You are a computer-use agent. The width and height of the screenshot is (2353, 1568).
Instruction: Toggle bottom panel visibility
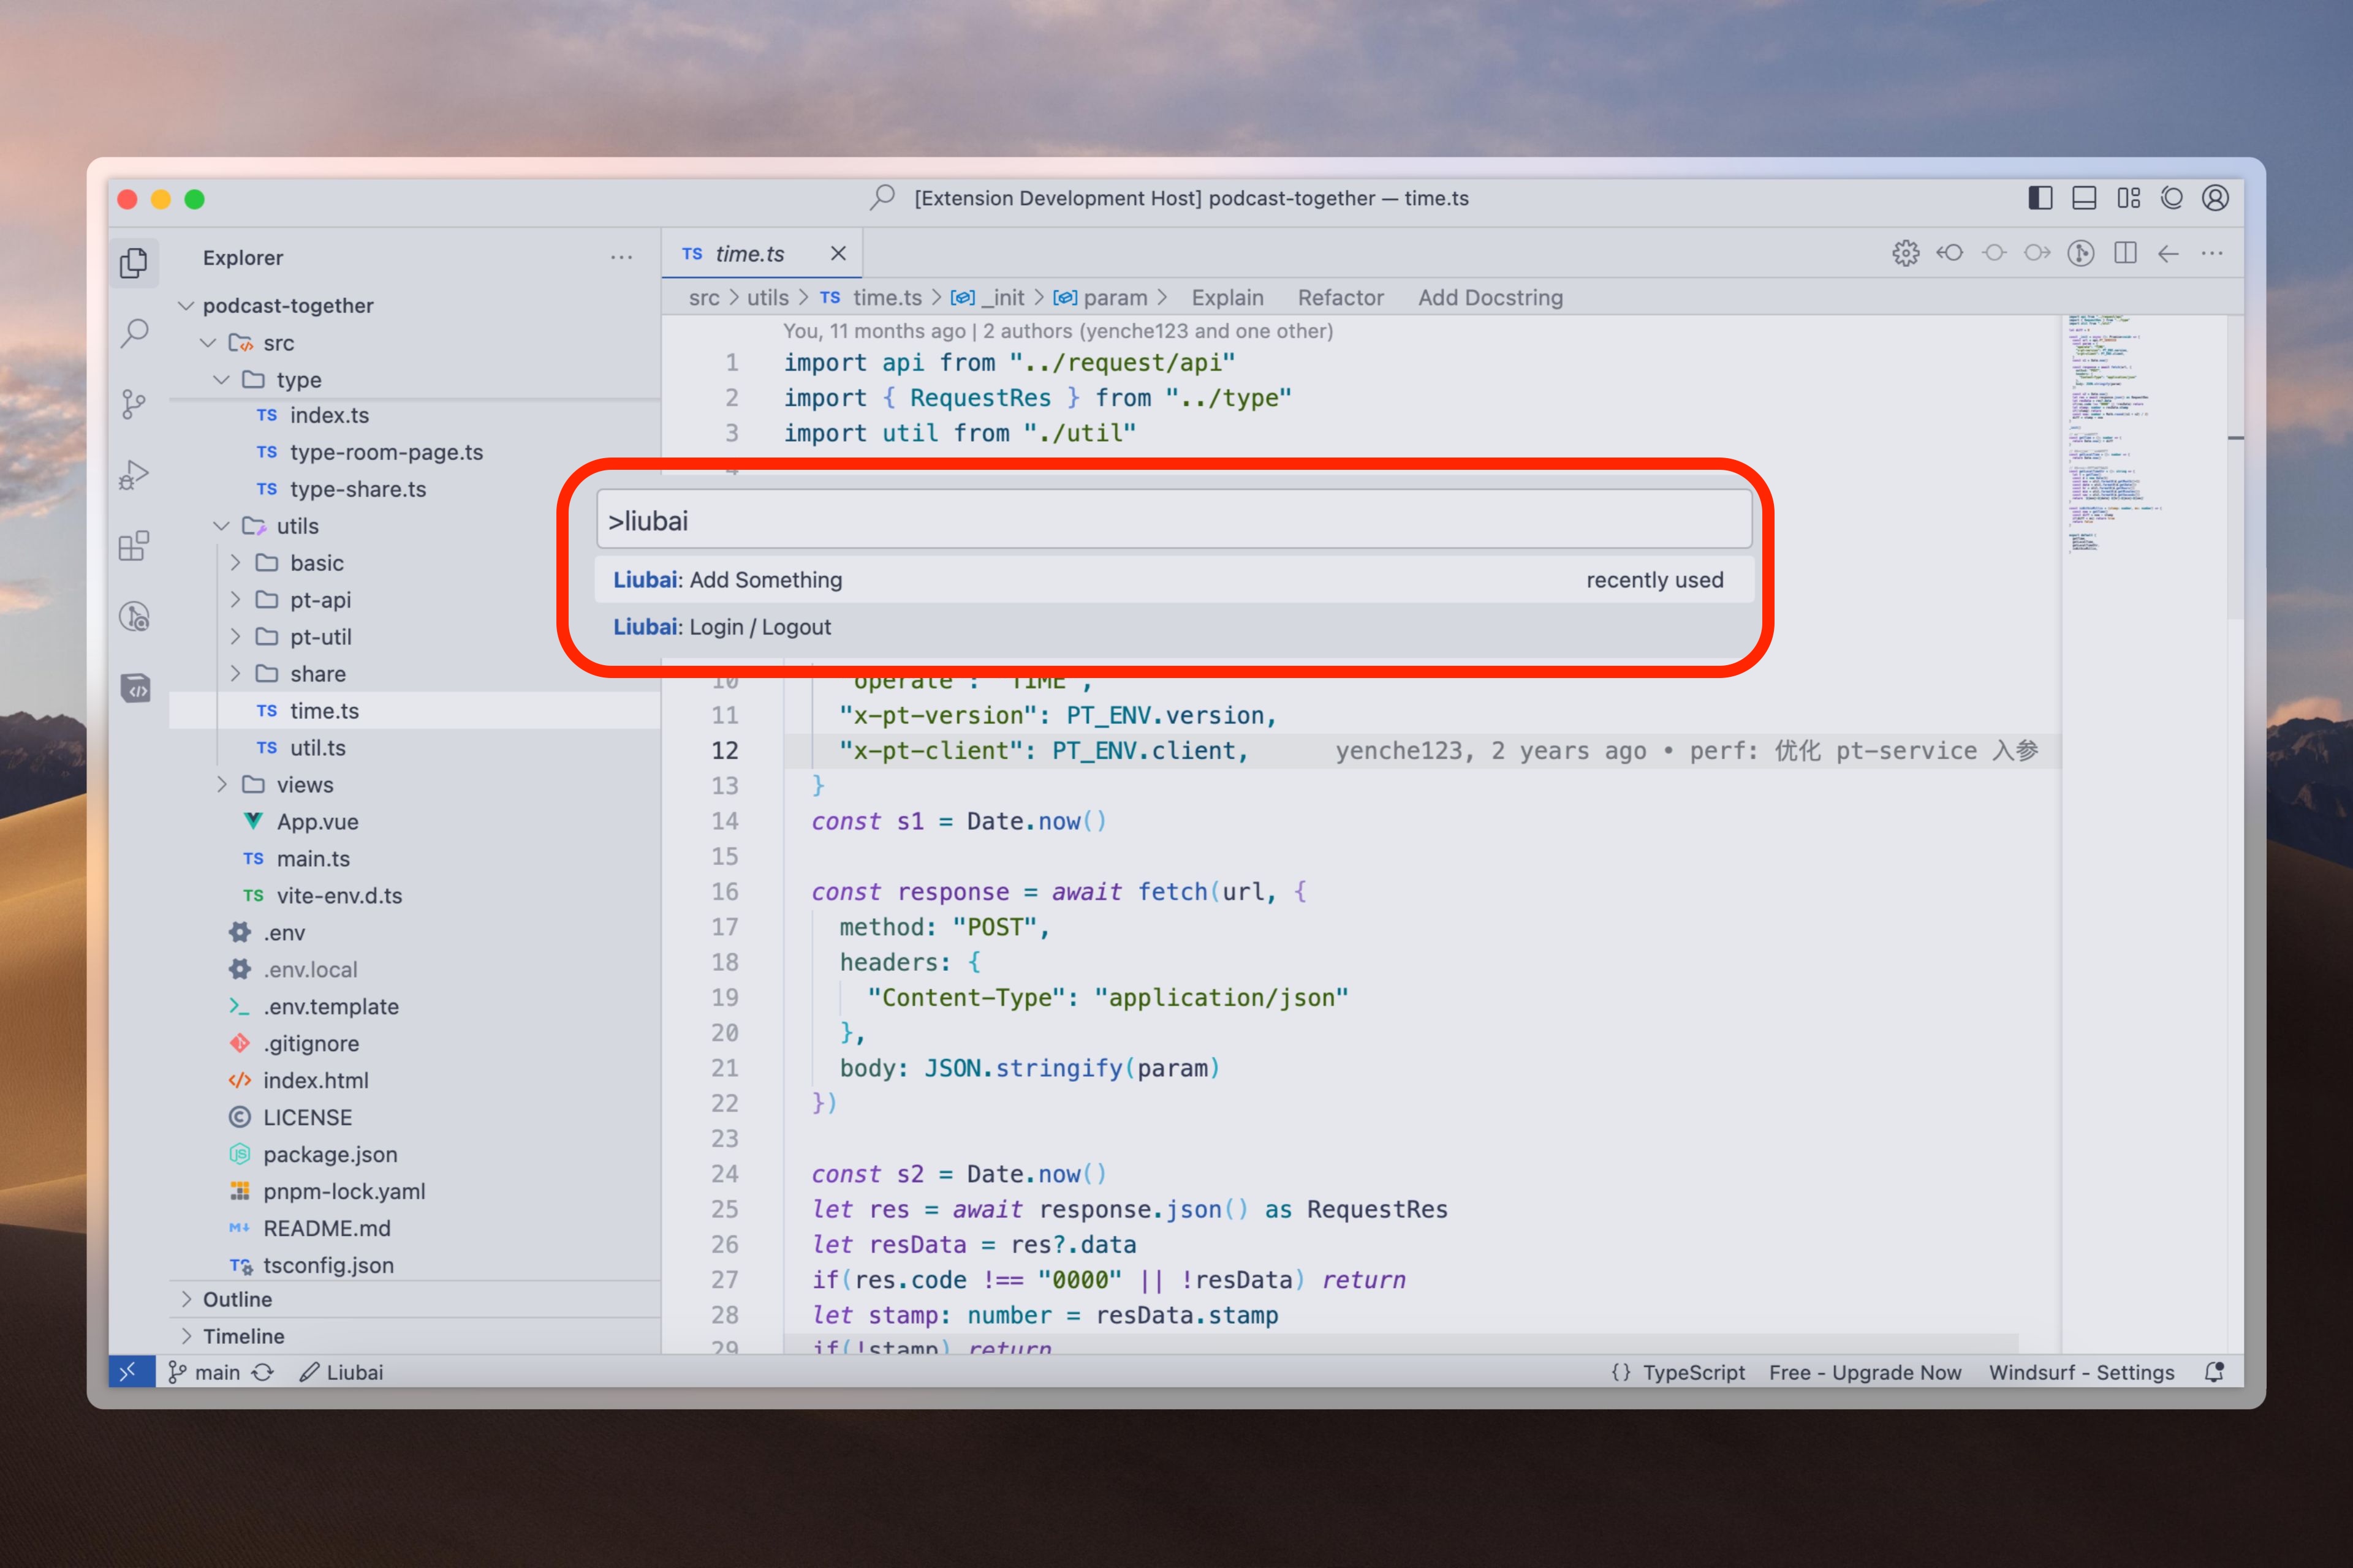2084,198
